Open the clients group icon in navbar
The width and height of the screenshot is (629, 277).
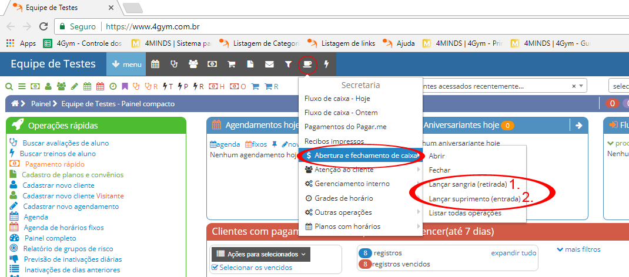(x=193, y=64)
